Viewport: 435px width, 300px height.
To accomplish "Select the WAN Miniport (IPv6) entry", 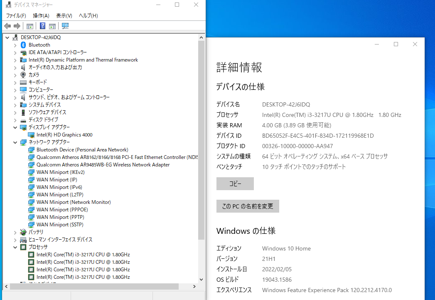I will pos(59,187).
